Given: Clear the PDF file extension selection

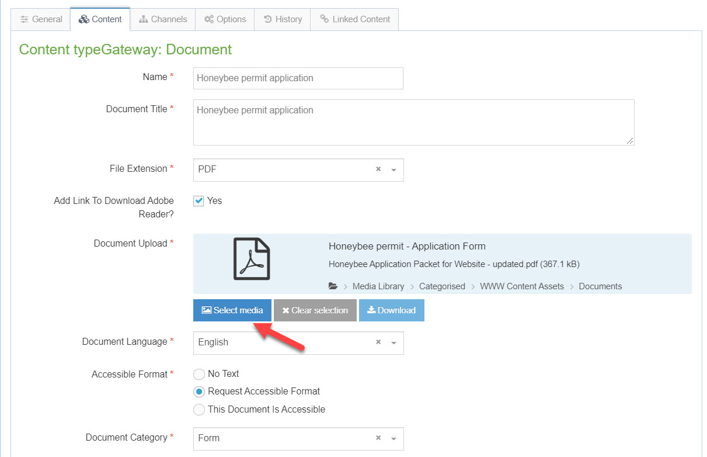Looking at the screenshot, I should tap(378, 169).
